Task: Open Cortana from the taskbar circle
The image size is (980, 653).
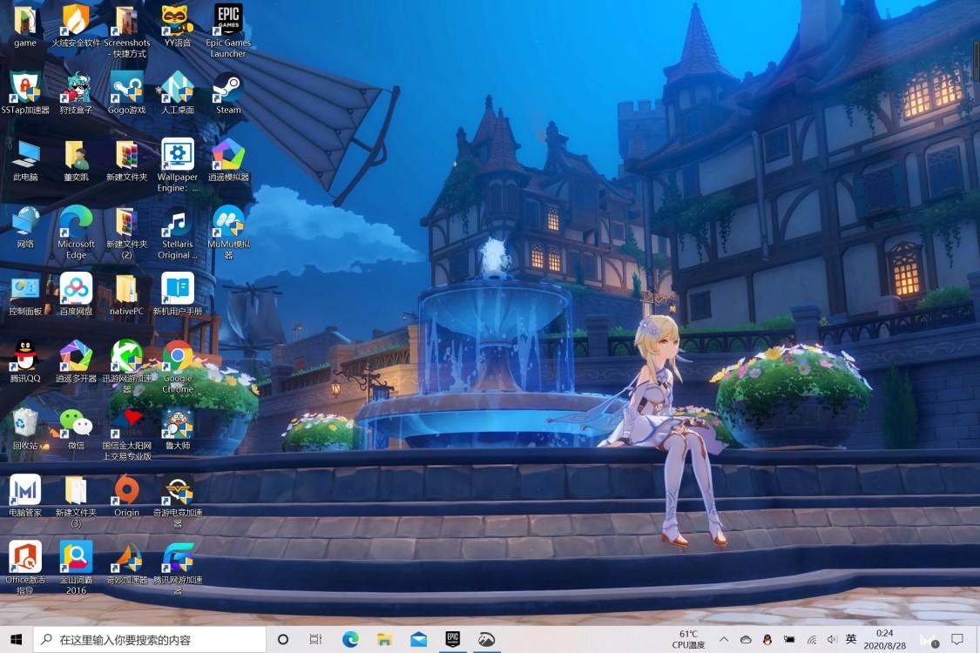Action: coord(282,639)
